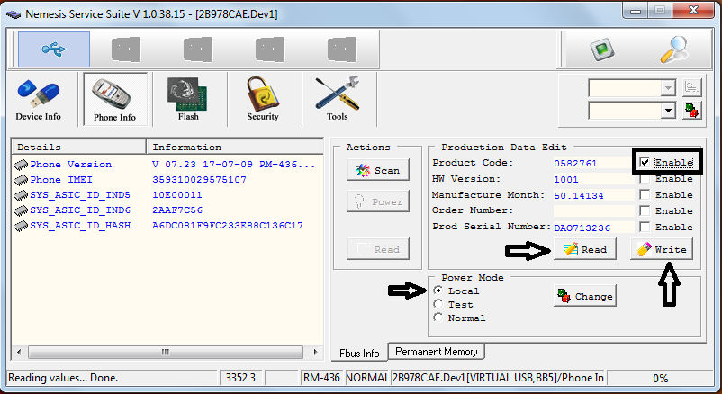
Task: Click the chip icon next to SYS_ASIC_ID_HASH
Action: click(x=21, y=226)
